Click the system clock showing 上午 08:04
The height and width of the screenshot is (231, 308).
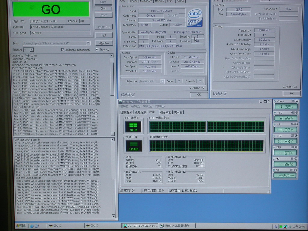click(x=299, y=226)
